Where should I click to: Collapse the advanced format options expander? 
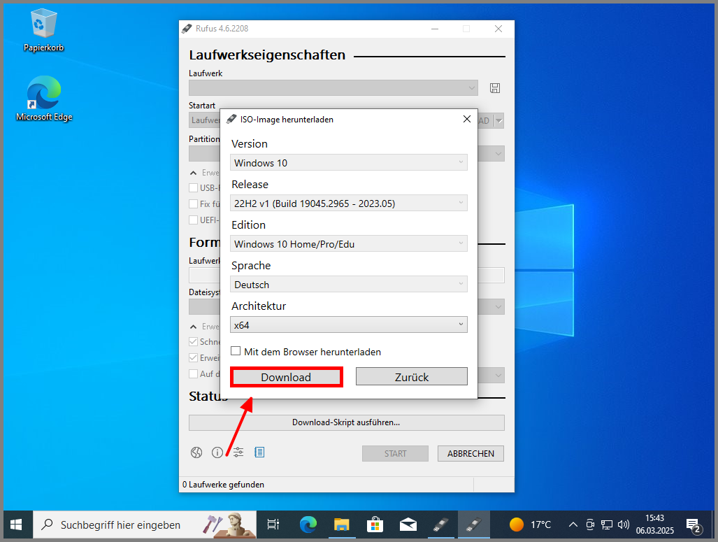[193, 327]
